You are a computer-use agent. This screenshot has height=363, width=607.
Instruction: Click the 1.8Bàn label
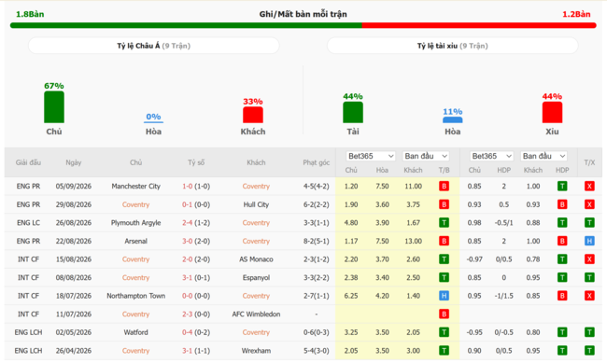[30, 14]
